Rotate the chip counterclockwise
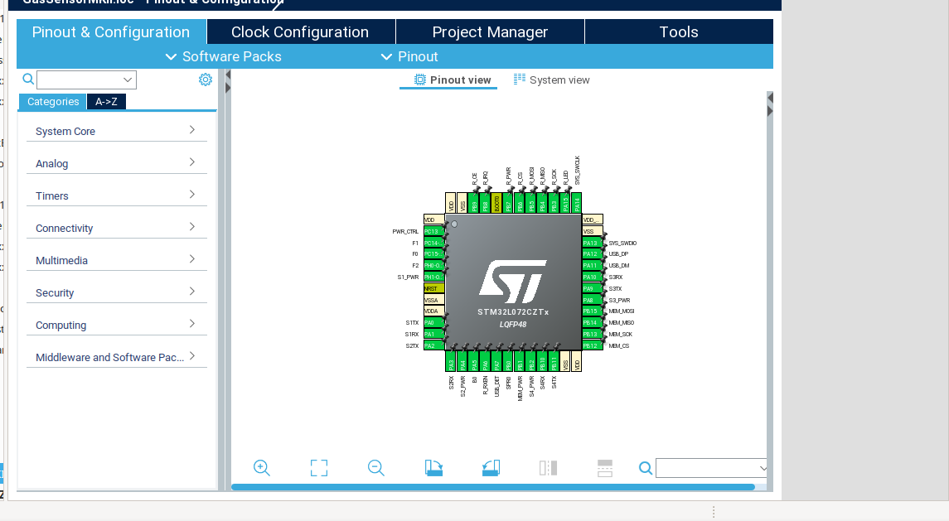949x521 pixels. click(491, 468)
